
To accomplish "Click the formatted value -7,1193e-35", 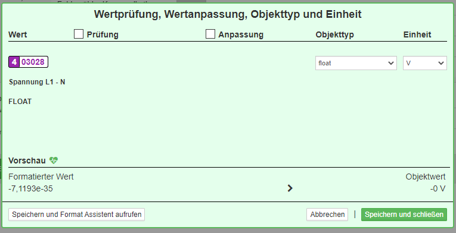I will tap(30, 188).
